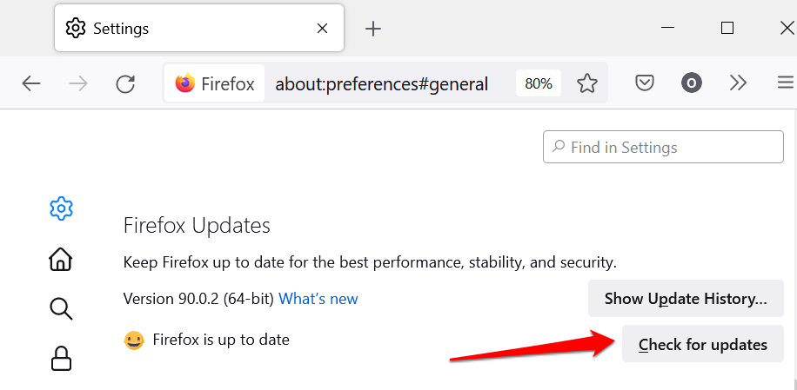Click Show Update History button

point(686,299)
